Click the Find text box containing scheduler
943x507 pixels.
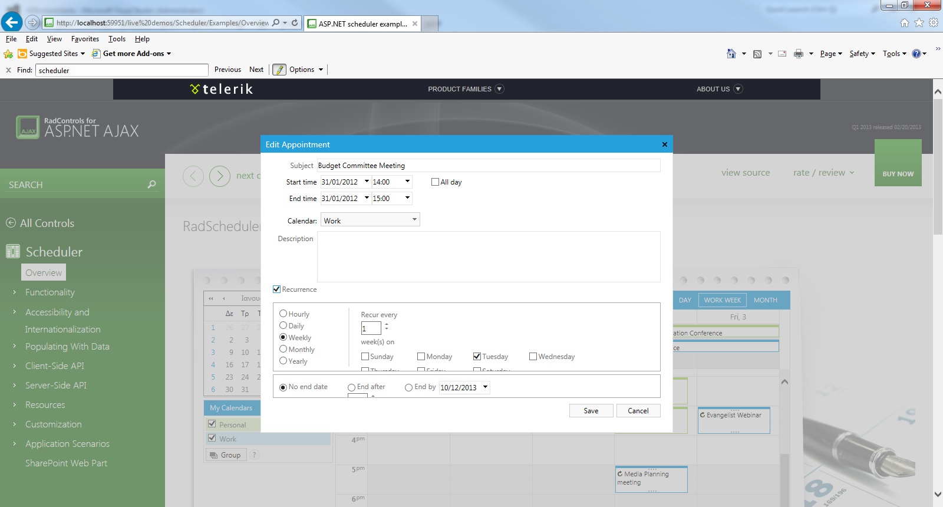(122, 70)
